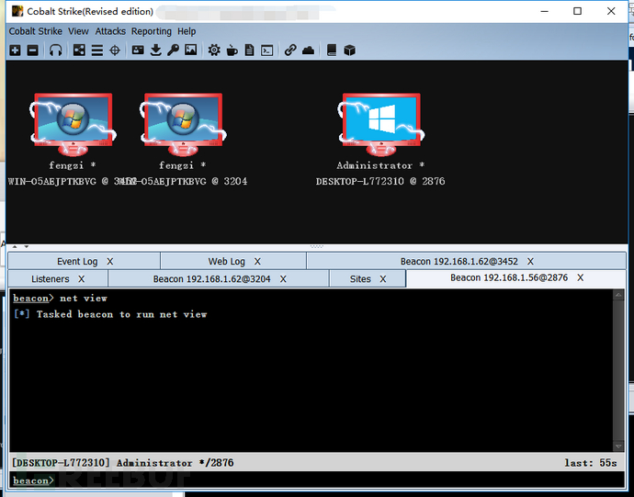Open Java Signed Applet coffee cup icon
Image resolution: width=634 pixels, height=497 pixels.
point(232,51)
